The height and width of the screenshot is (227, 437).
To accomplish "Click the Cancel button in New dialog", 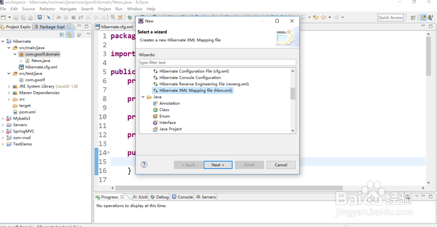I will click(x=281, y=165).
